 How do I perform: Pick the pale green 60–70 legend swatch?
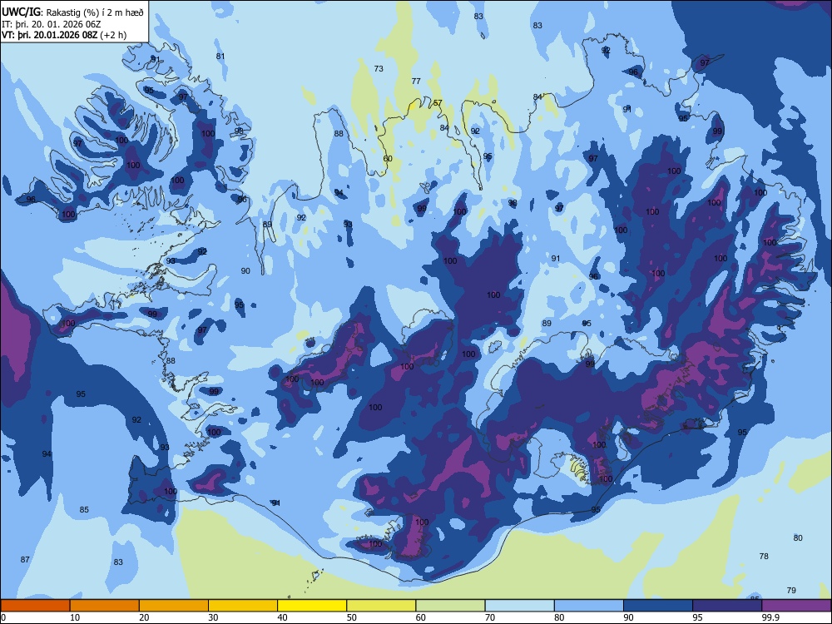[450, 606]
